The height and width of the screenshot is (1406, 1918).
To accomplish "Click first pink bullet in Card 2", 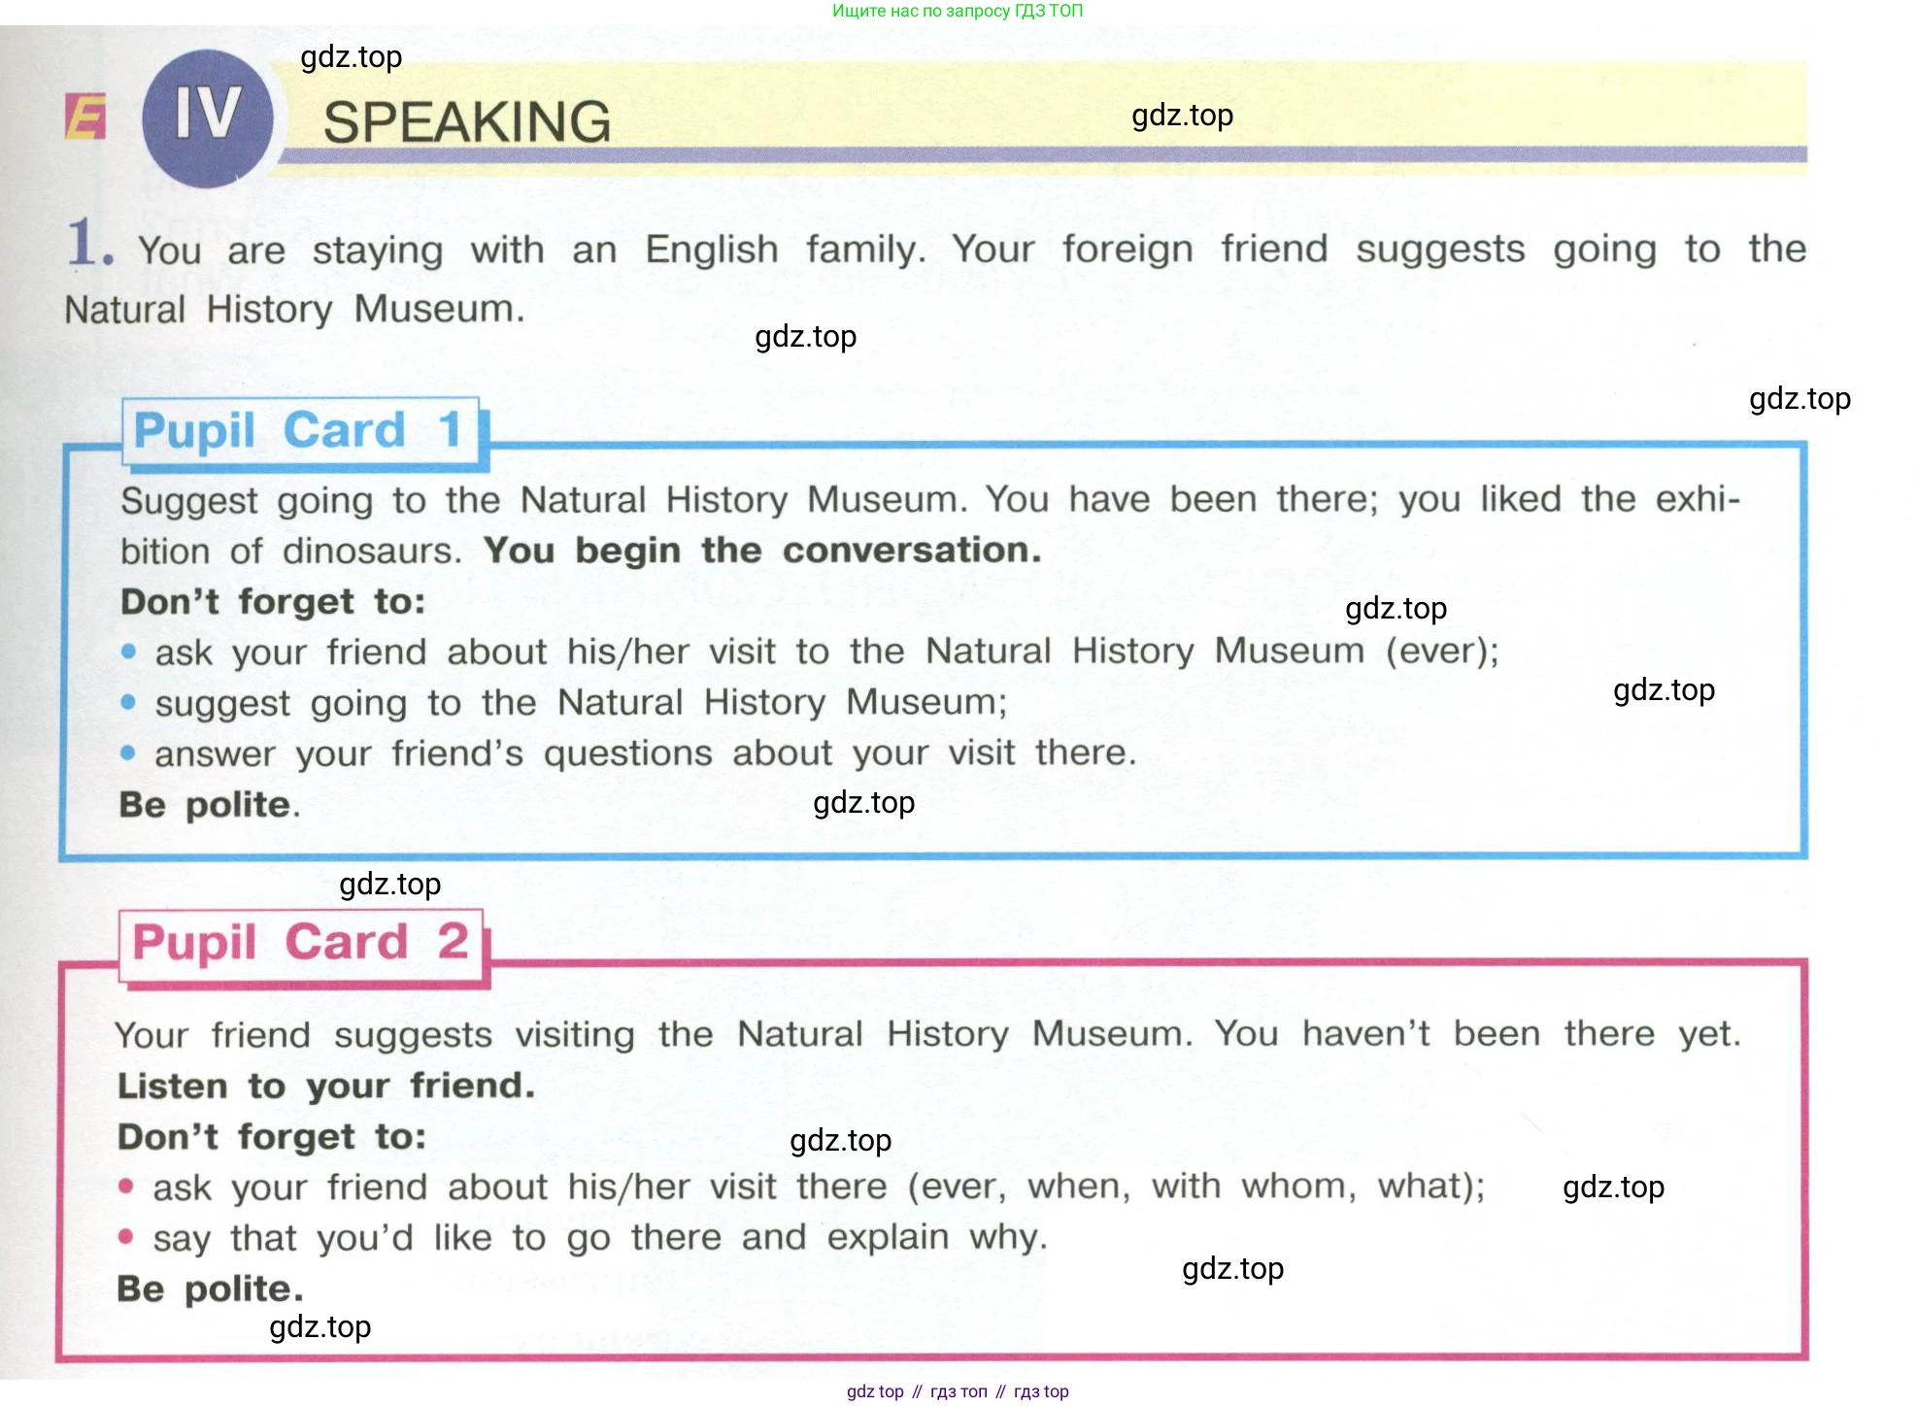I will tap(125, 1186).
